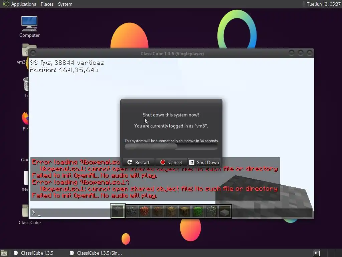Switch to ClassiCube 1.3.5 taskbar entry
This screenshot has width=342, height=257.
(34, 253)
